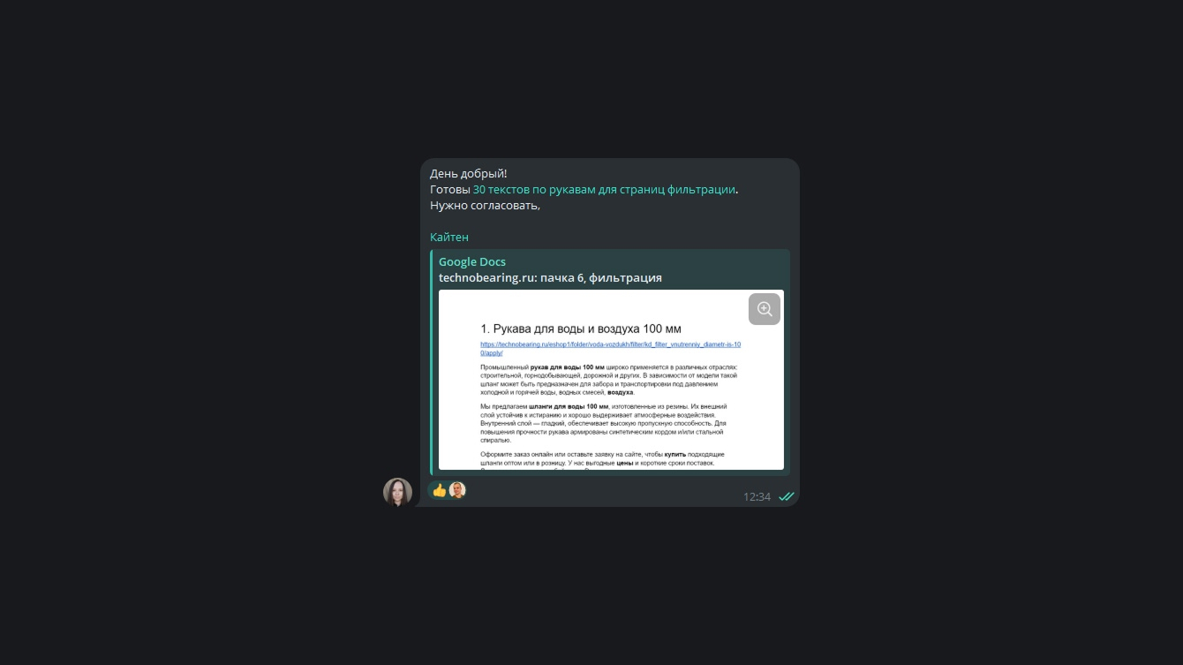Click the magnifier zoom icon on preview
Image resolution: width=1183 pixels, height=665 pixels.
click(x=765, y=309)
